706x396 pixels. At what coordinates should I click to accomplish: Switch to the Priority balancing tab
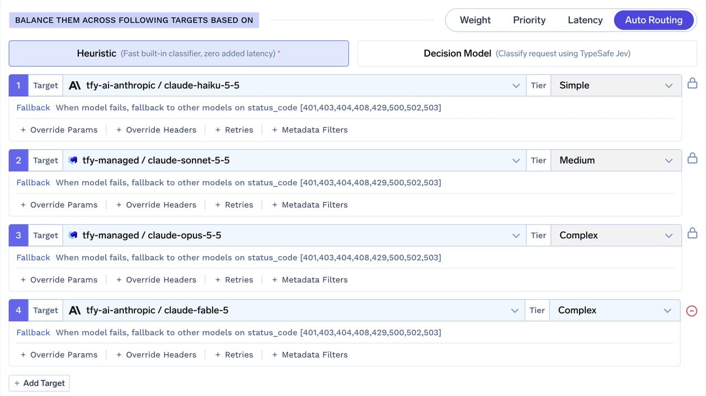[529, 20]
